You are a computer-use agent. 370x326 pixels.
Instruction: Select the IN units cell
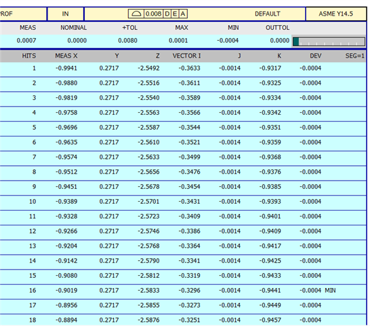(65, 14)
